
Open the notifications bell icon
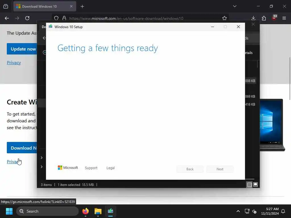click(283, 211)
